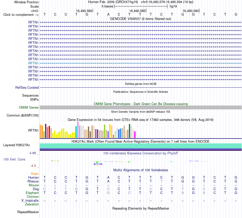Click the chr3: base position label
Screen dimensions: 242x218
35,11
